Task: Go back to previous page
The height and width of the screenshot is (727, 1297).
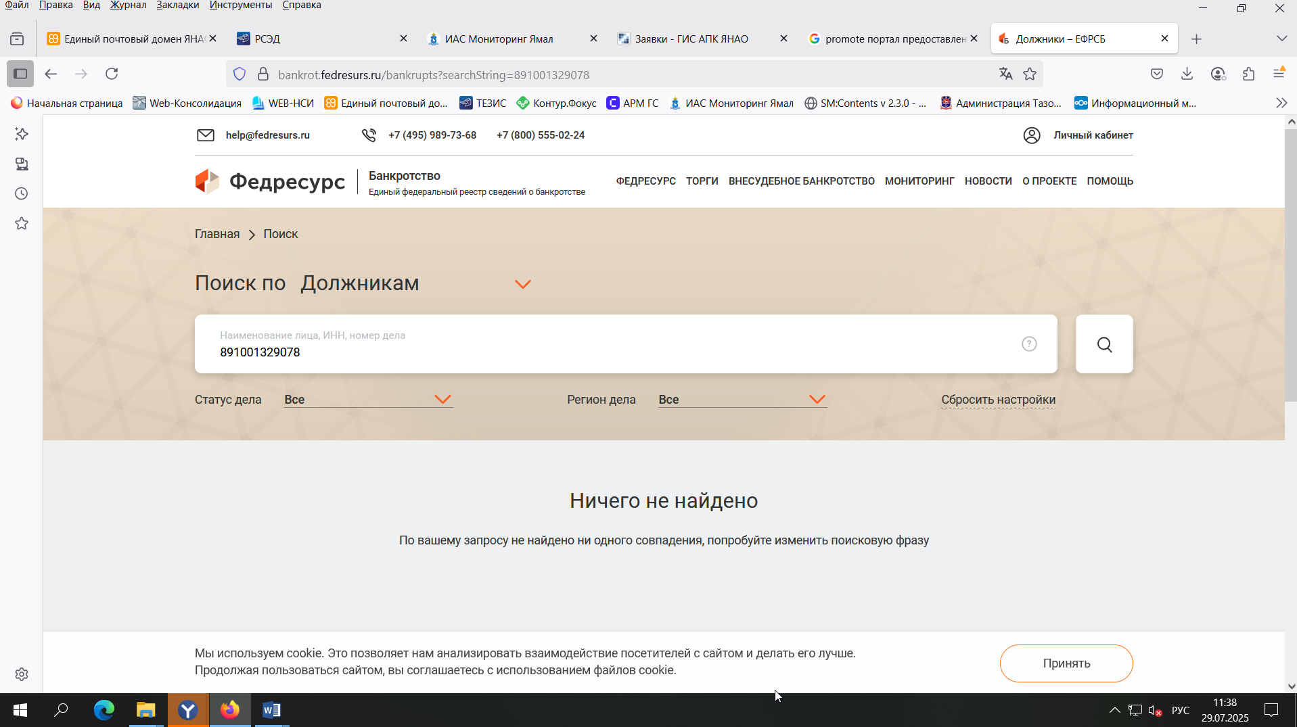Action: [51, 74]
